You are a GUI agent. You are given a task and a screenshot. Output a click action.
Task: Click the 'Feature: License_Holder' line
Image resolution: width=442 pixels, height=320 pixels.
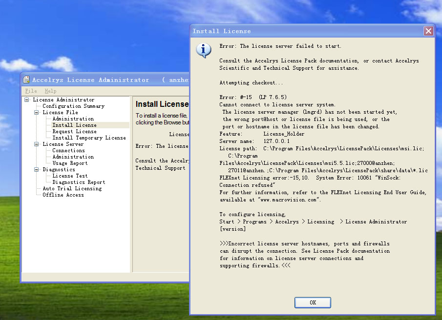point(262,134)
